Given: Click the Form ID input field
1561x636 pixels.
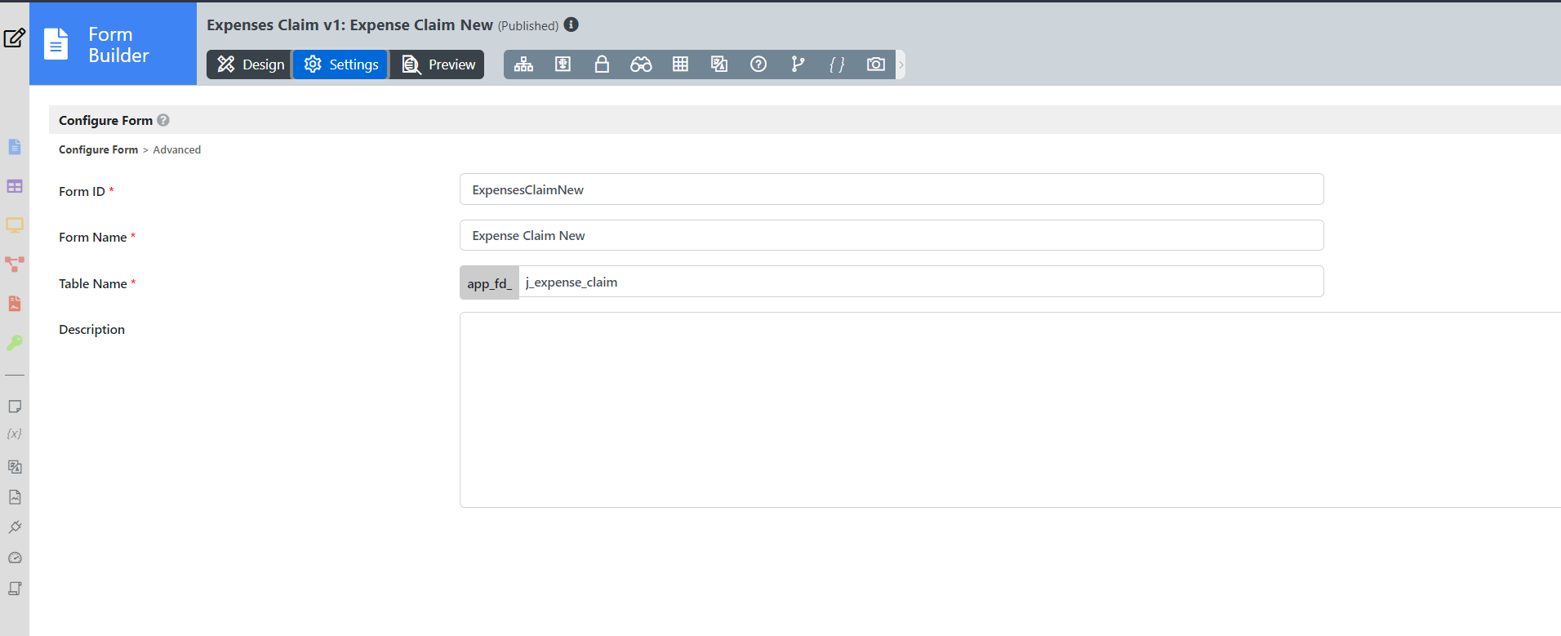Looking at the screenshot, I should 892,189.
